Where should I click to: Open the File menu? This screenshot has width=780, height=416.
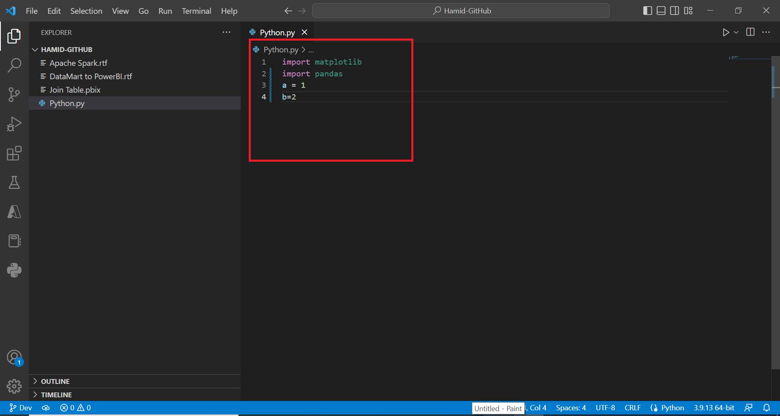coord(32,11)
